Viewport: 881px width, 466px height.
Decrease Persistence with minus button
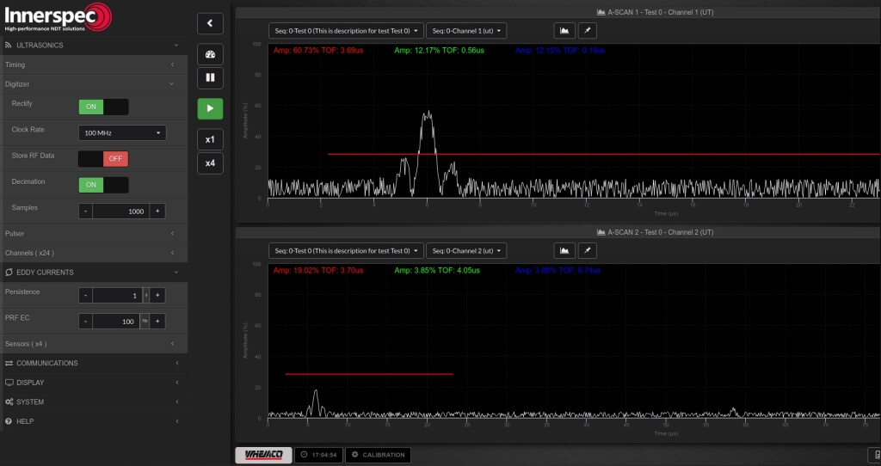(x=85, y=295)
